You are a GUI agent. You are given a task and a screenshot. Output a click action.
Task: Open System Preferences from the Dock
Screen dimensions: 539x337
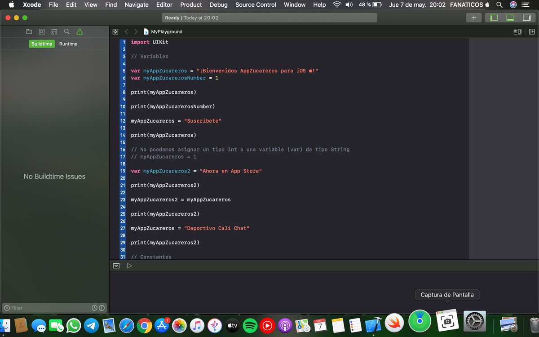474,322
